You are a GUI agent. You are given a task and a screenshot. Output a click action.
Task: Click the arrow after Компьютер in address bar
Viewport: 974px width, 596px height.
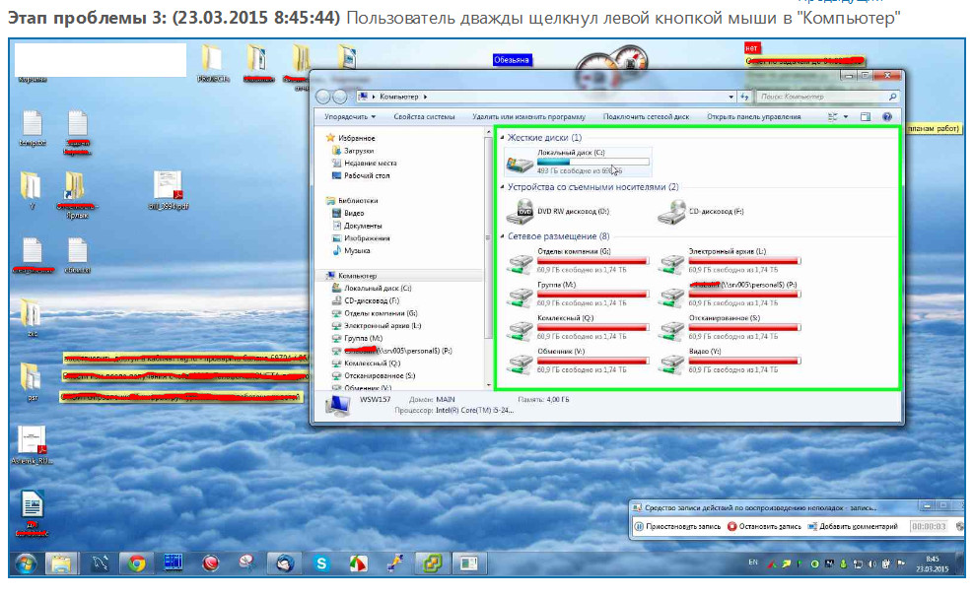426,97
